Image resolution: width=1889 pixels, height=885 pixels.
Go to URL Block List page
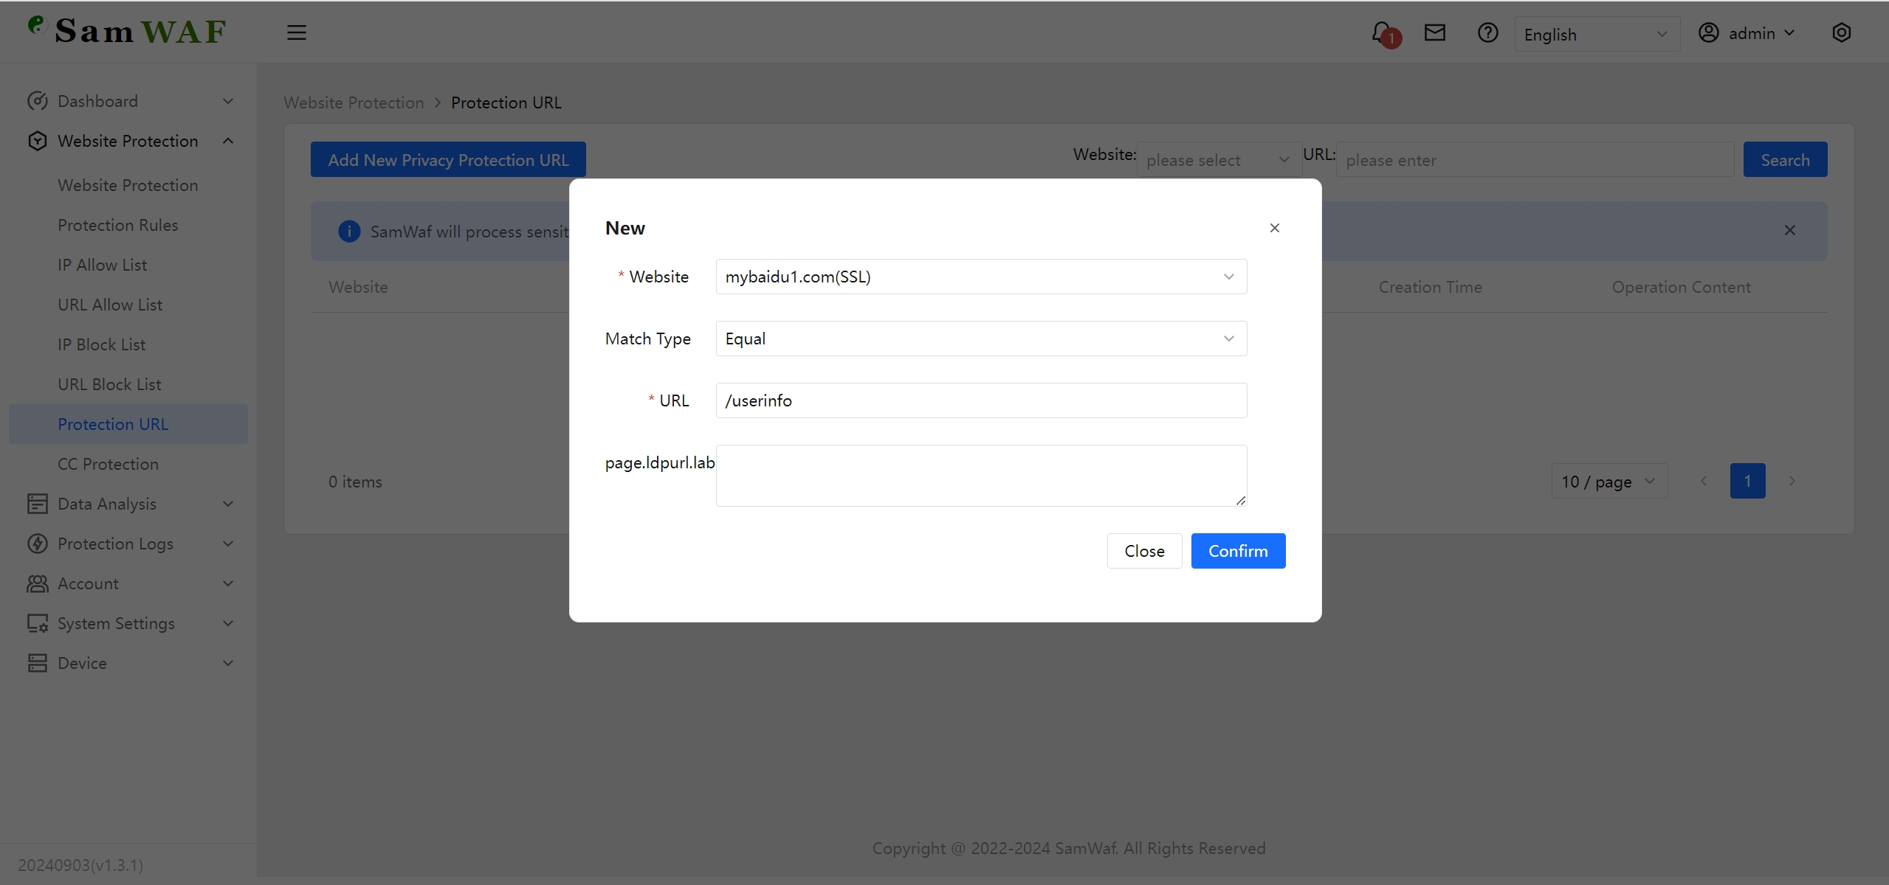tap(109, 384)
